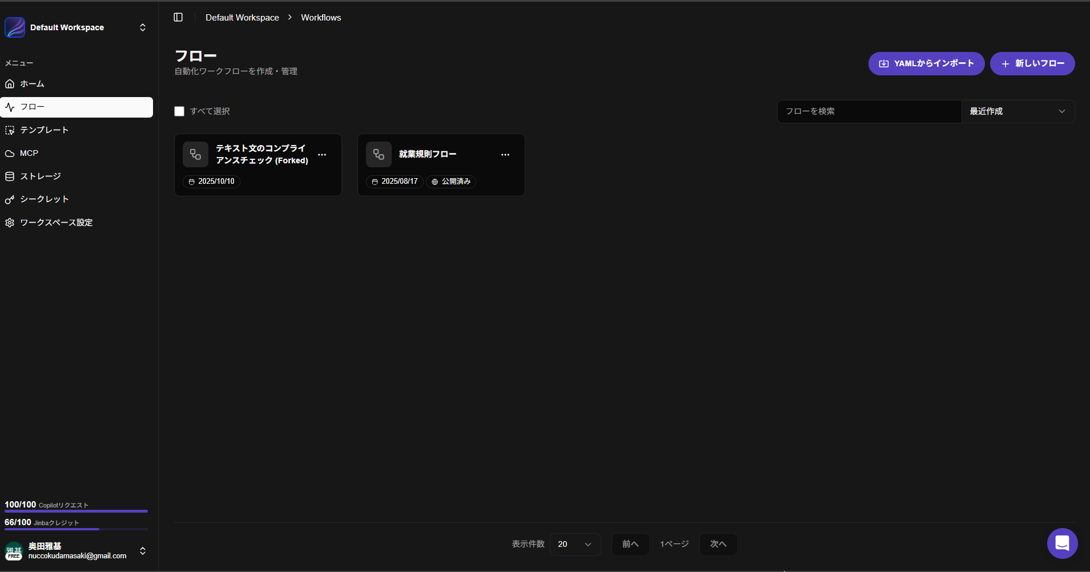This screenshot has width=1090, height=572.
Task: Click the 前へ pagination button
Action: (630, 545)
